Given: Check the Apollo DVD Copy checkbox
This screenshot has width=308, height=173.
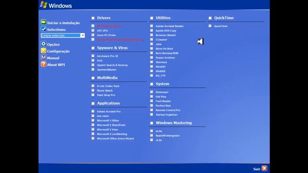Looking at the screenshot, I should pyautogui.click(x=152, y=30).
